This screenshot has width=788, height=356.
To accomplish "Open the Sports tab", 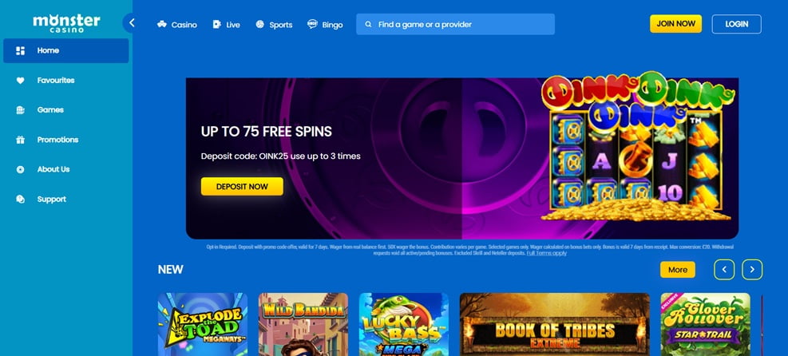I will point(274,25).
